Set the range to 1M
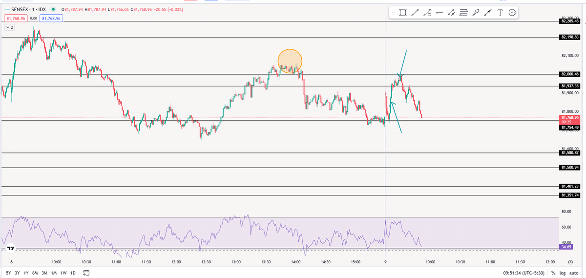The height and width of the screenshot is (278, 586). 54,273
